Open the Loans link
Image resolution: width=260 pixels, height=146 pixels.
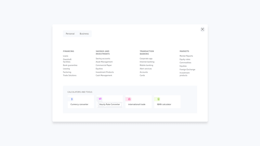point(66,56)
